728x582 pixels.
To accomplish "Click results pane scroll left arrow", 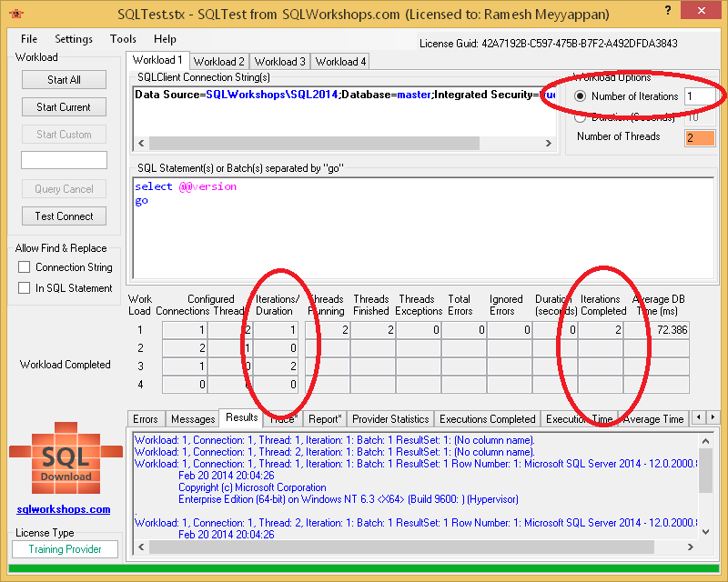I will click(x=141, y=547).
